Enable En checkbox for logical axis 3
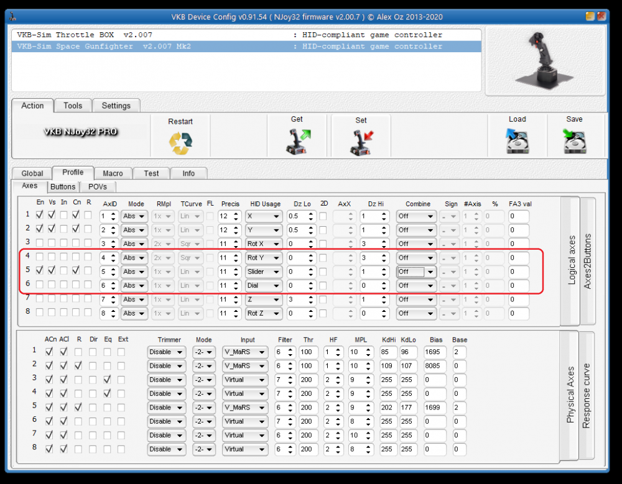Image resolution: width=622 pixels, height=484 pixels. (x=39, y=242)
